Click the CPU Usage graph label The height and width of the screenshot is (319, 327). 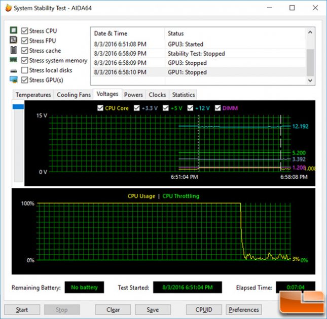coord(141,196)
